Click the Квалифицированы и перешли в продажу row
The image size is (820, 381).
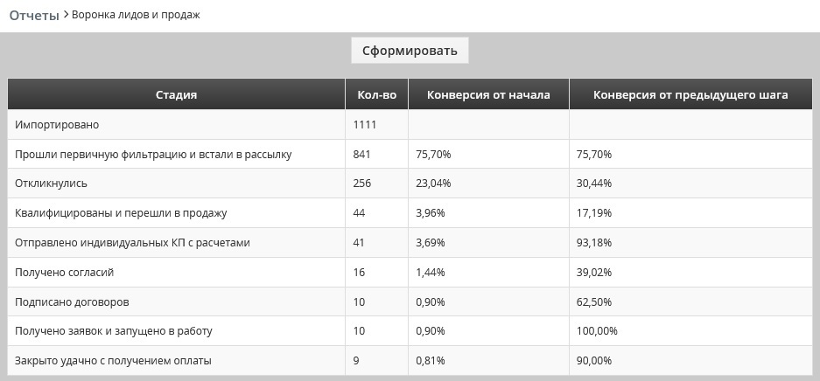pos(410,213)
